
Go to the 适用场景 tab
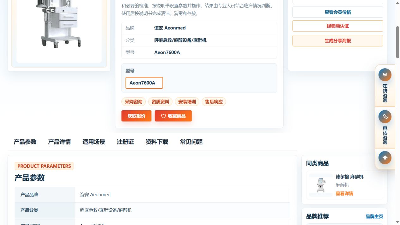pos(94,142)
